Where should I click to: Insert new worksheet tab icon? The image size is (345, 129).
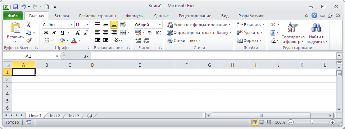(x=89, y=115)
